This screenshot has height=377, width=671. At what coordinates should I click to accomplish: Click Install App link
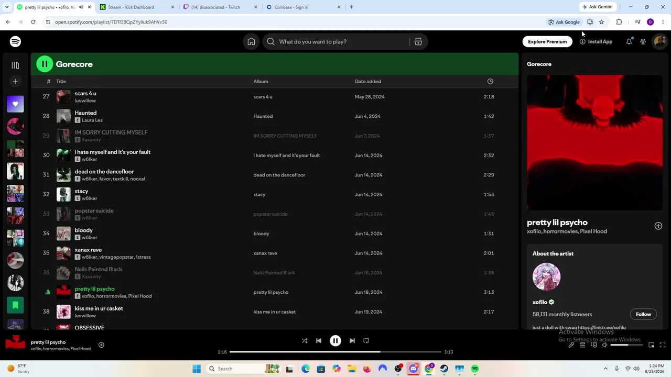[596, 42]
